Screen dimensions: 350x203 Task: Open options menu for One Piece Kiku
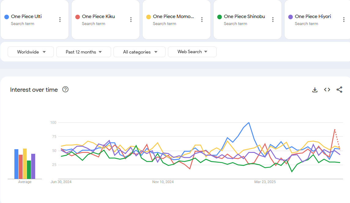131,20
